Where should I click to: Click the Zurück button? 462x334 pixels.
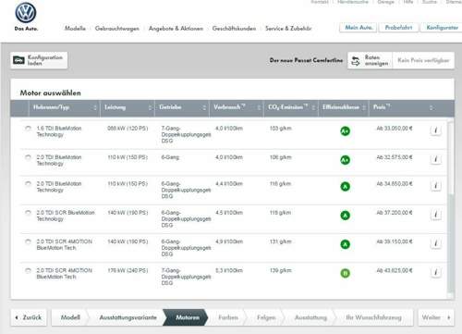pos(29,317)
